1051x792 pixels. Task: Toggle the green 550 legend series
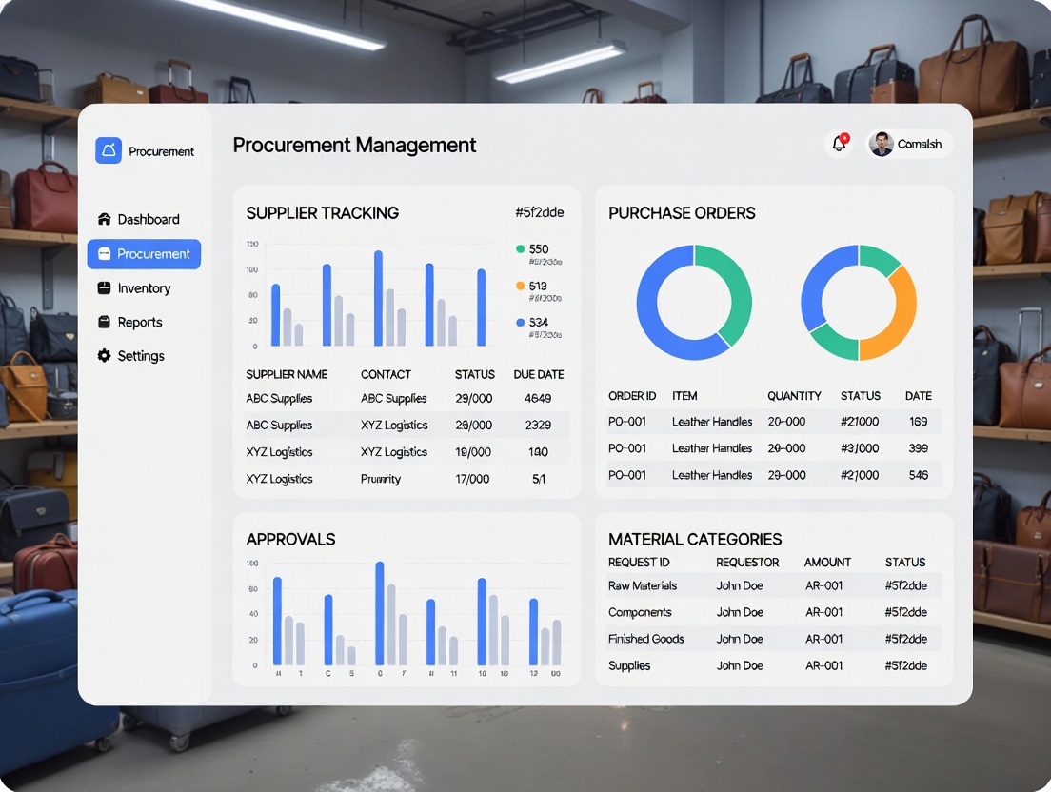coord(521,249)
